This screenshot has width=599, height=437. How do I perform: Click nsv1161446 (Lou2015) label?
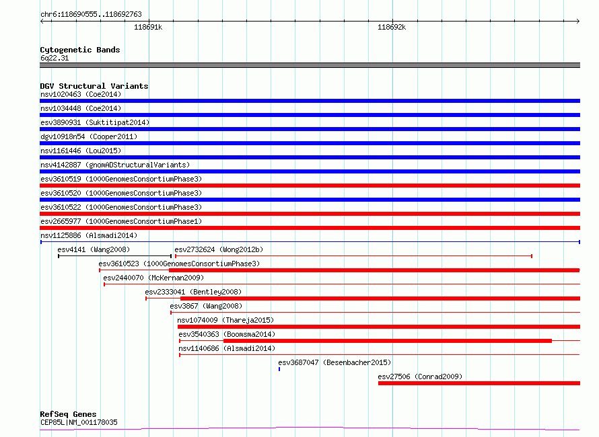(81, 151)
